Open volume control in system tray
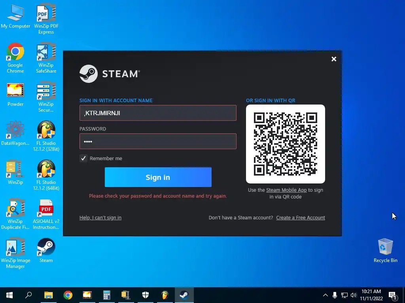 coord(354,295)
